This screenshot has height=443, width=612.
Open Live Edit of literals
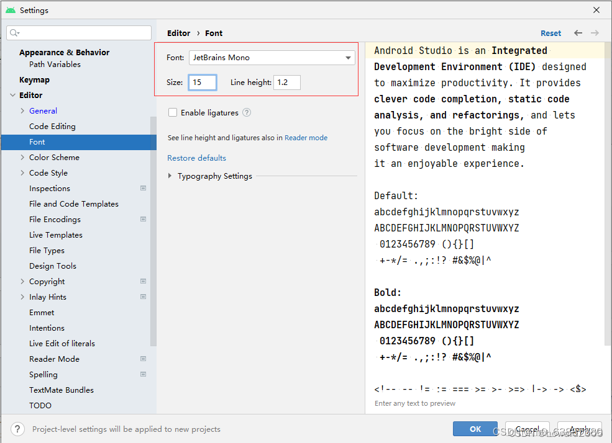(x=62, y=343)
